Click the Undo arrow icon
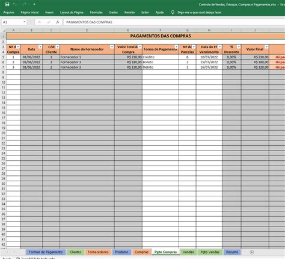Image resolution: width=285 pixels, height=259 pixels. pyautogui.click(x=15, y=4)
